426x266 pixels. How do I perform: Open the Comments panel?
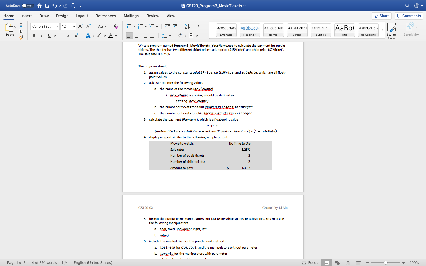pyautogui.click(x=409, y=16)
